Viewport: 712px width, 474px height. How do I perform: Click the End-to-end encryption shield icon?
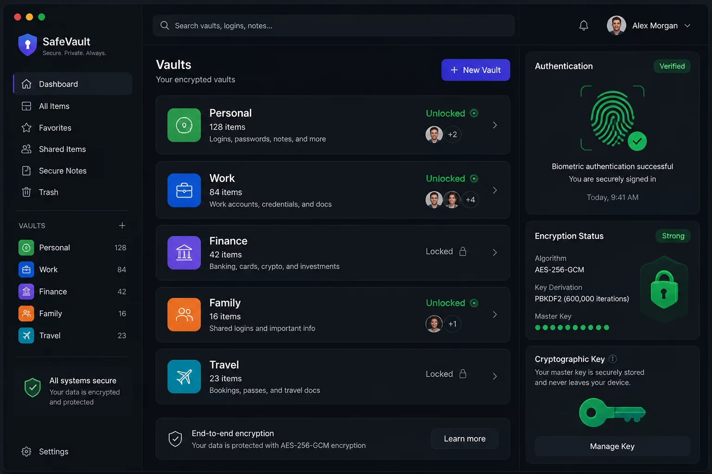175,439
